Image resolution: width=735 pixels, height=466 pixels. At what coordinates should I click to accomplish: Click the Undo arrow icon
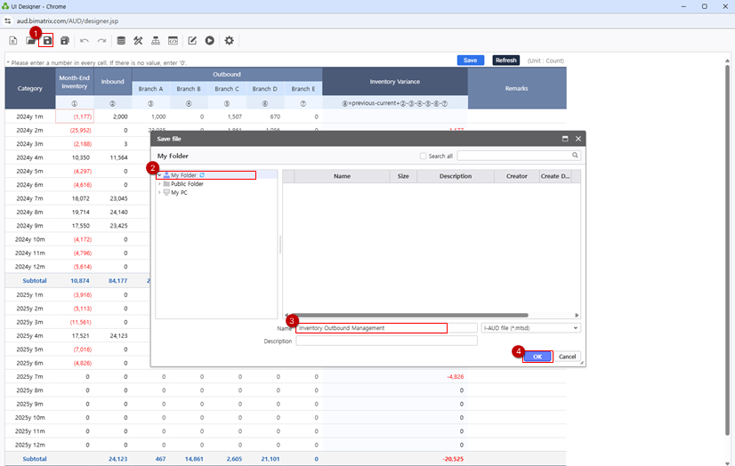coord(85,41)
